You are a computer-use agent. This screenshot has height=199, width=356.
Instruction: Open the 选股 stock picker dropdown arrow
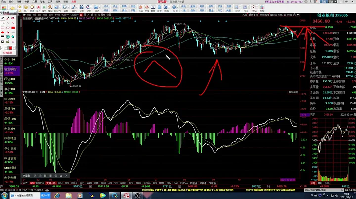pyautogui.click(x=91, y=7)
